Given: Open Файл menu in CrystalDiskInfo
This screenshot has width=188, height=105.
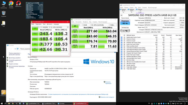Looking at the screenshot, I should (122, 8).
